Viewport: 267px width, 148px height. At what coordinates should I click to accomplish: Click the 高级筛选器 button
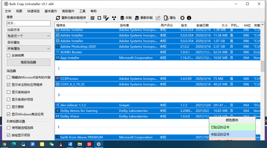[x=29, y=62]
